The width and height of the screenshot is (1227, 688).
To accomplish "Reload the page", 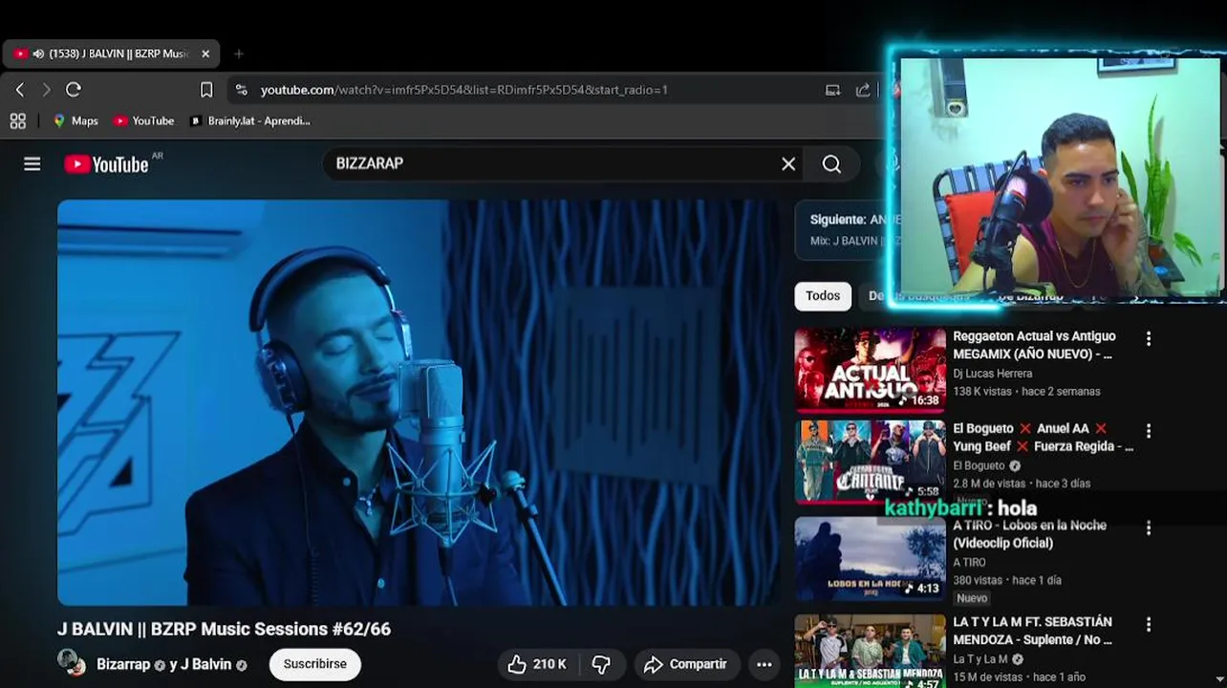I will point(74,90).
